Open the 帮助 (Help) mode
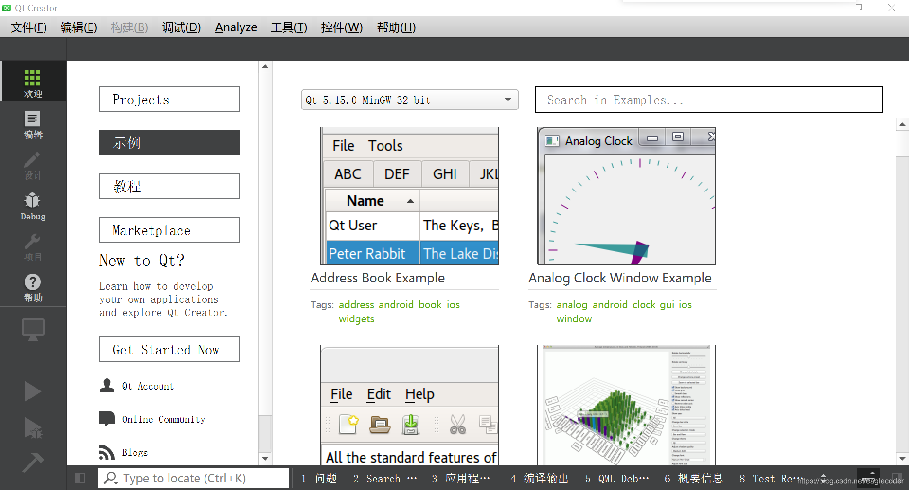 33,288
